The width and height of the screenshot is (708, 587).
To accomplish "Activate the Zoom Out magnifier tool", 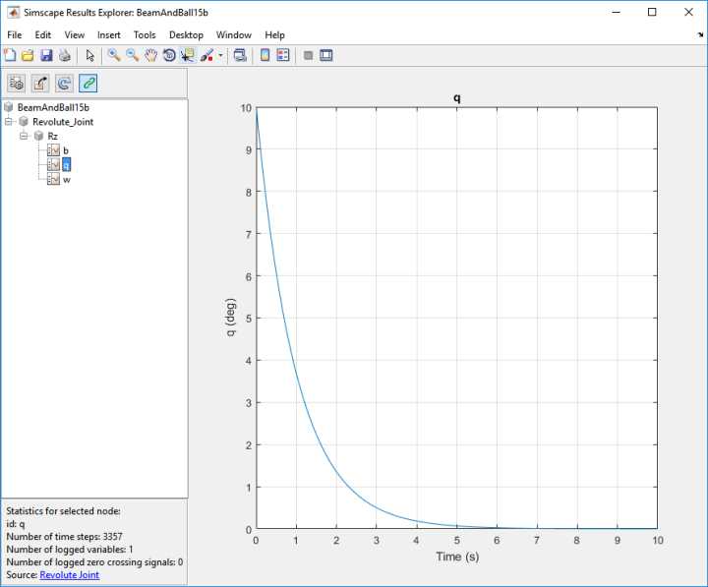I will pyautogui.click(x=133, y=55).
